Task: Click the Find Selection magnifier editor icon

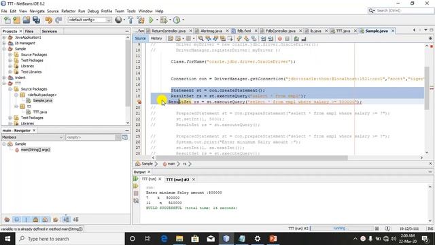Action: click(x=201, y=39)
